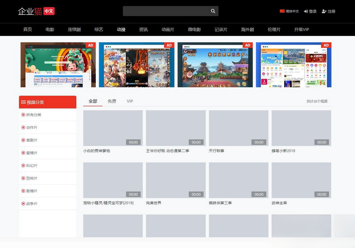This screenshot has height=248, width=355.
Task: Select 海外剧 in the navigation bar
Action: (246, 29)
